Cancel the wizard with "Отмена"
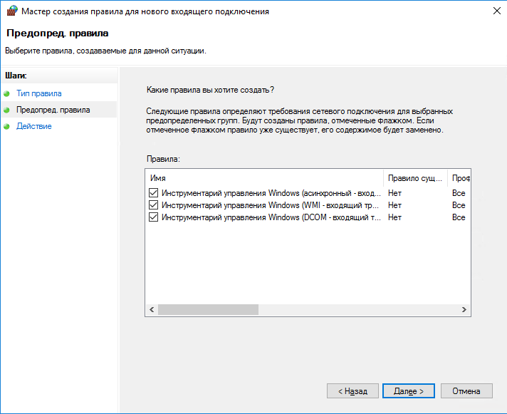507x414 pixels. pos(466,391)
